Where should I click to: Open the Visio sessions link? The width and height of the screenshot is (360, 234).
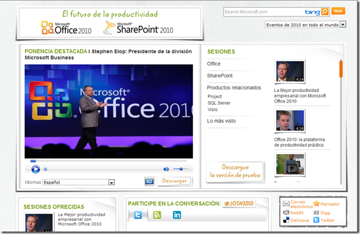point(212,110)
